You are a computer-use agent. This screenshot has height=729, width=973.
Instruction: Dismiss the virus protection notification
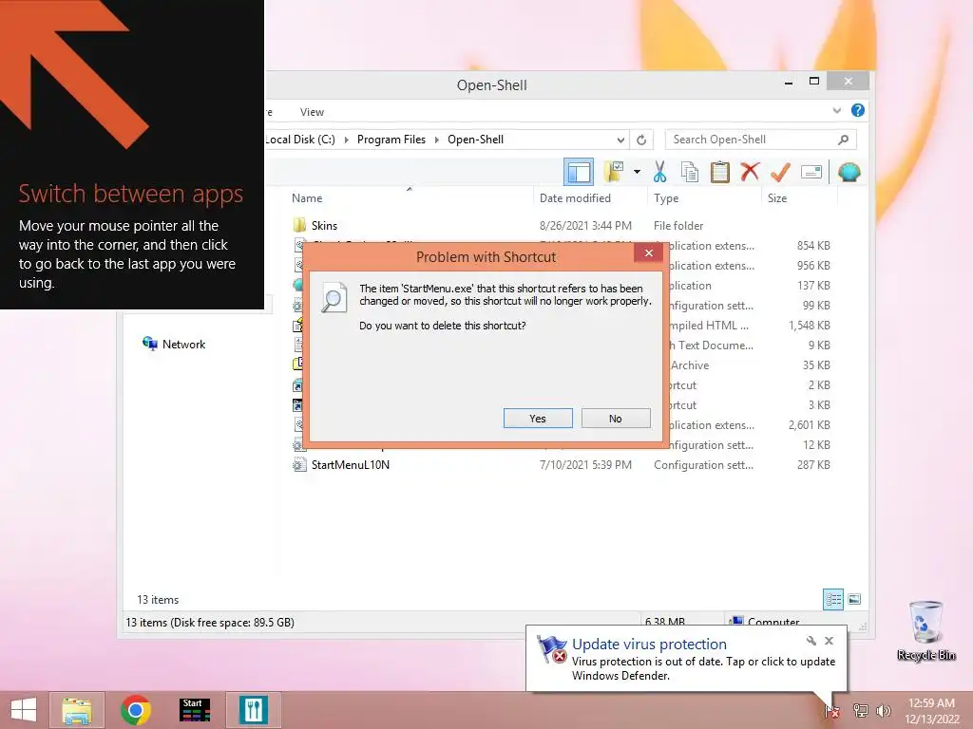pyautogui.click(x=829, y=641)
